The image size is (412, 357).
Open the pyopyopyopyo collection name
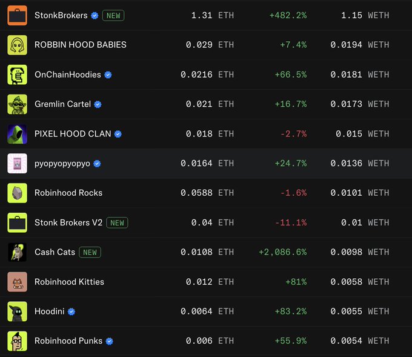coord(62,164)
